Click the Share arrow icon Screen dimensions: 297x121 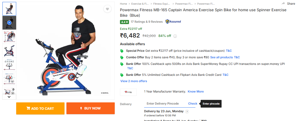pos(283,4)
